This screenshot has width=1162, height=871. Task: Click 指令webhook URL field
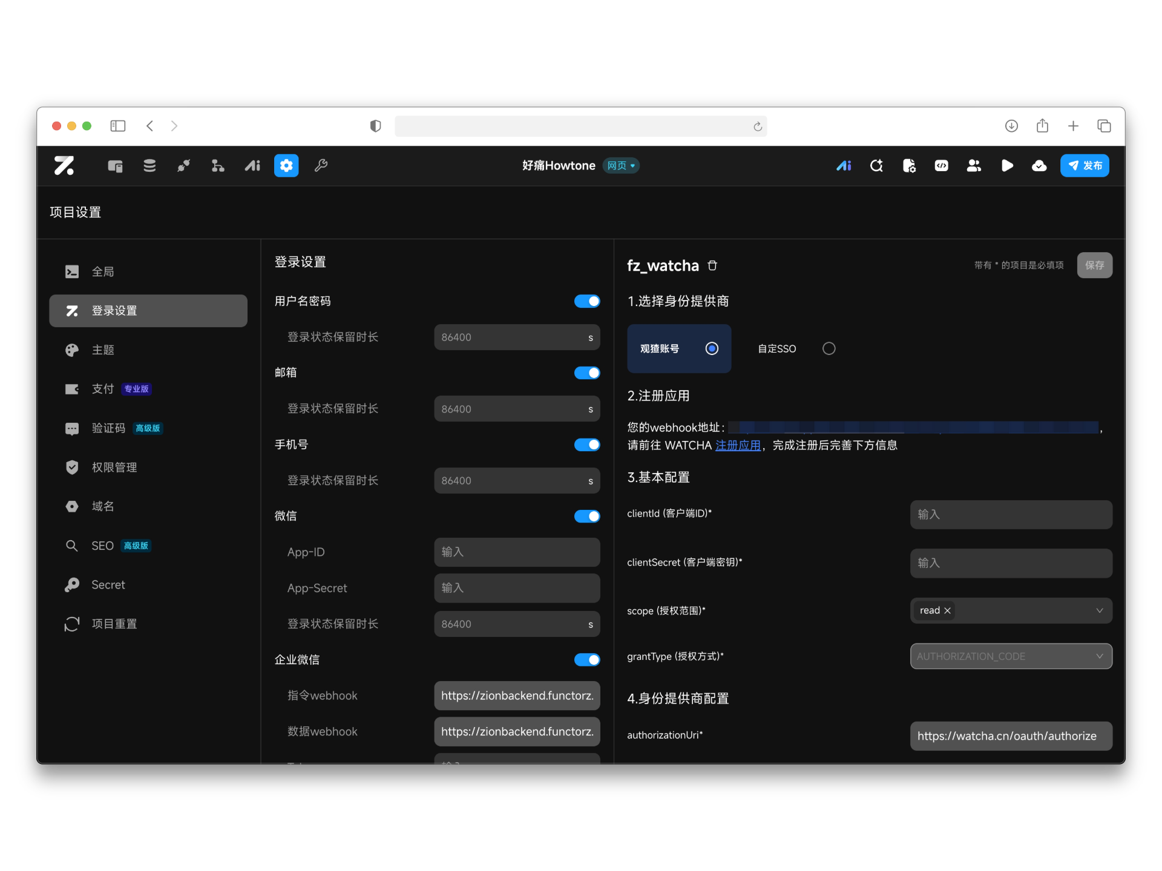click(517, 696)
